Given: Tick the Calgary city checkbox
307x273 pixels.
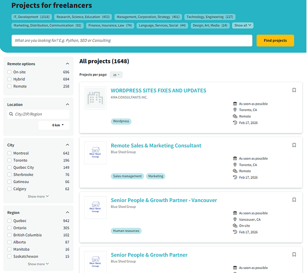Looking at the screenshot, I should coord(10,189).
